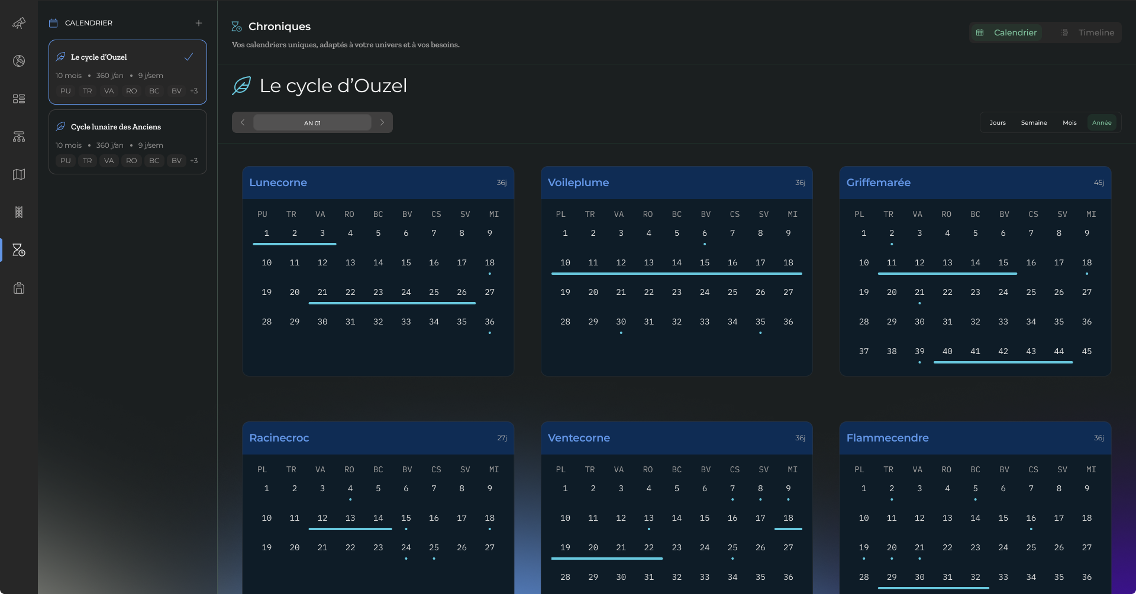Add a new calendar with plus icon

tap(199, 23)
